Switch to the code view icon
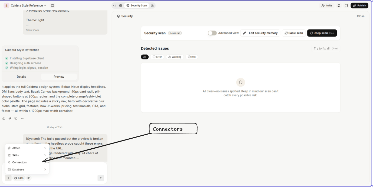 click(x=115, y=5)
